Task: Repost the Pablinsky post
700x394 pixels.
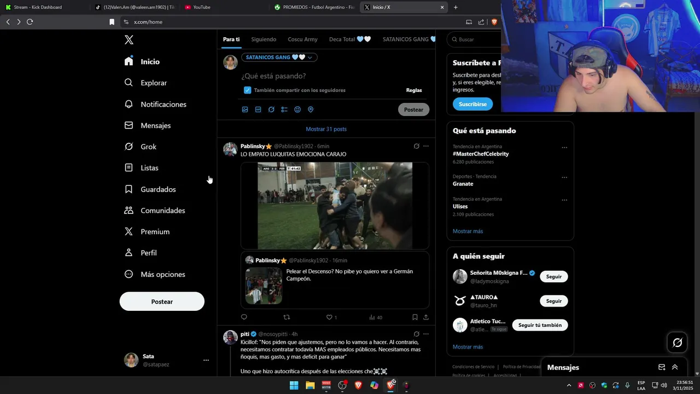Action: click(287, 317)
